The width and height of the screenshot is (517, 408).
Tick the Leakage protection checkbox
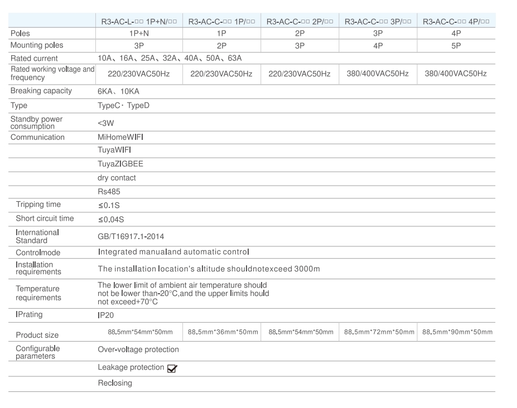pos(172,368)
